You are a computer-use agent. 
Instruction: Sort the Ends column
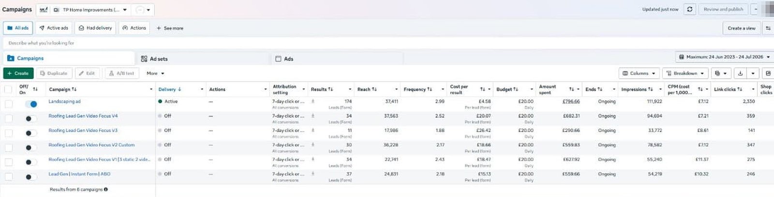pos(600,89)
